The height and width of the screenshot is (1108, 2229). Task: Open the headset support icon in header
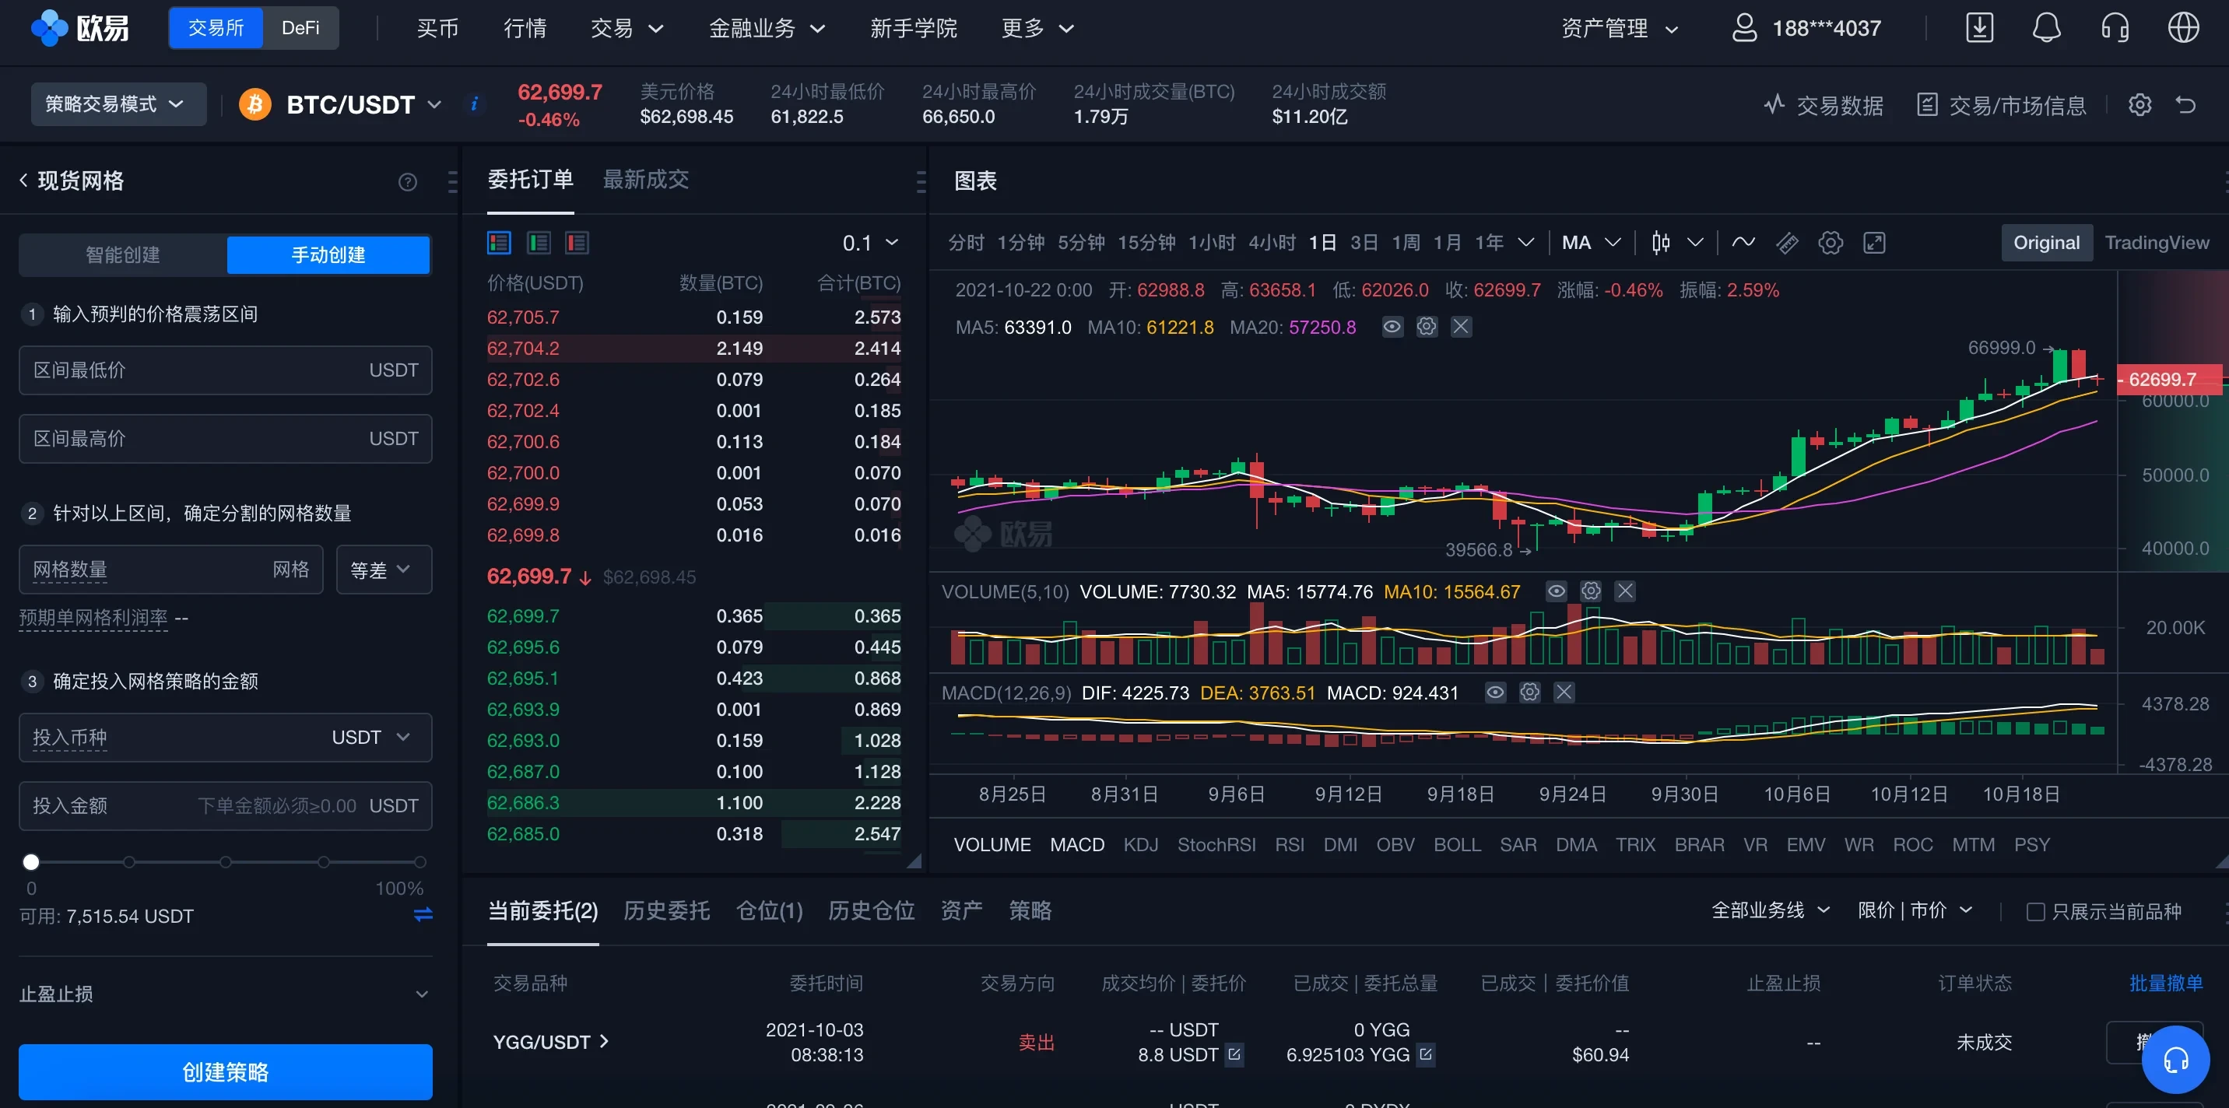coord(2115,28)
